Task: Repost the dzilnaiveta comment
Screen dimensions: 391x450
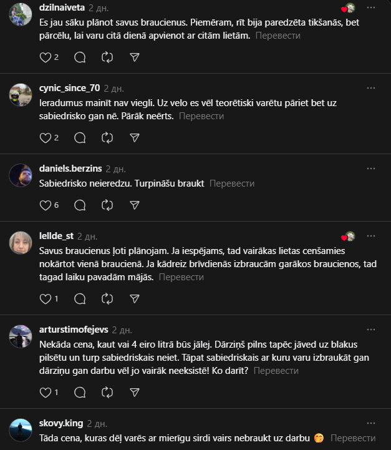Action: tap(107, 57)
